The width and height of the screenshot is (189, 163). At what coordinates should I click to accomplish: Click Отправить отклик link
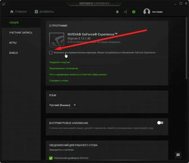59,81
